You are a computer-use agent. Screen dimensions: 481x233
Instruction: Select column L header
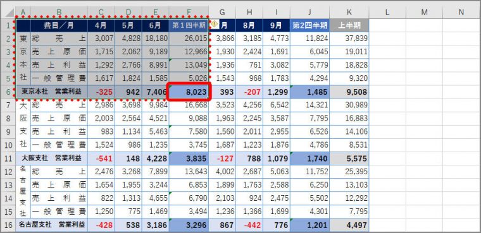tap(387, 12)
